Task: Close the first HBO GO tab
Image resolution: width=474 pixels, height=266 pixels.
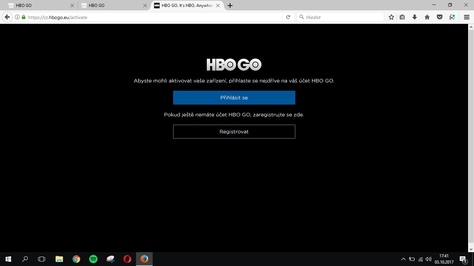Action: (x=72, y=6)
